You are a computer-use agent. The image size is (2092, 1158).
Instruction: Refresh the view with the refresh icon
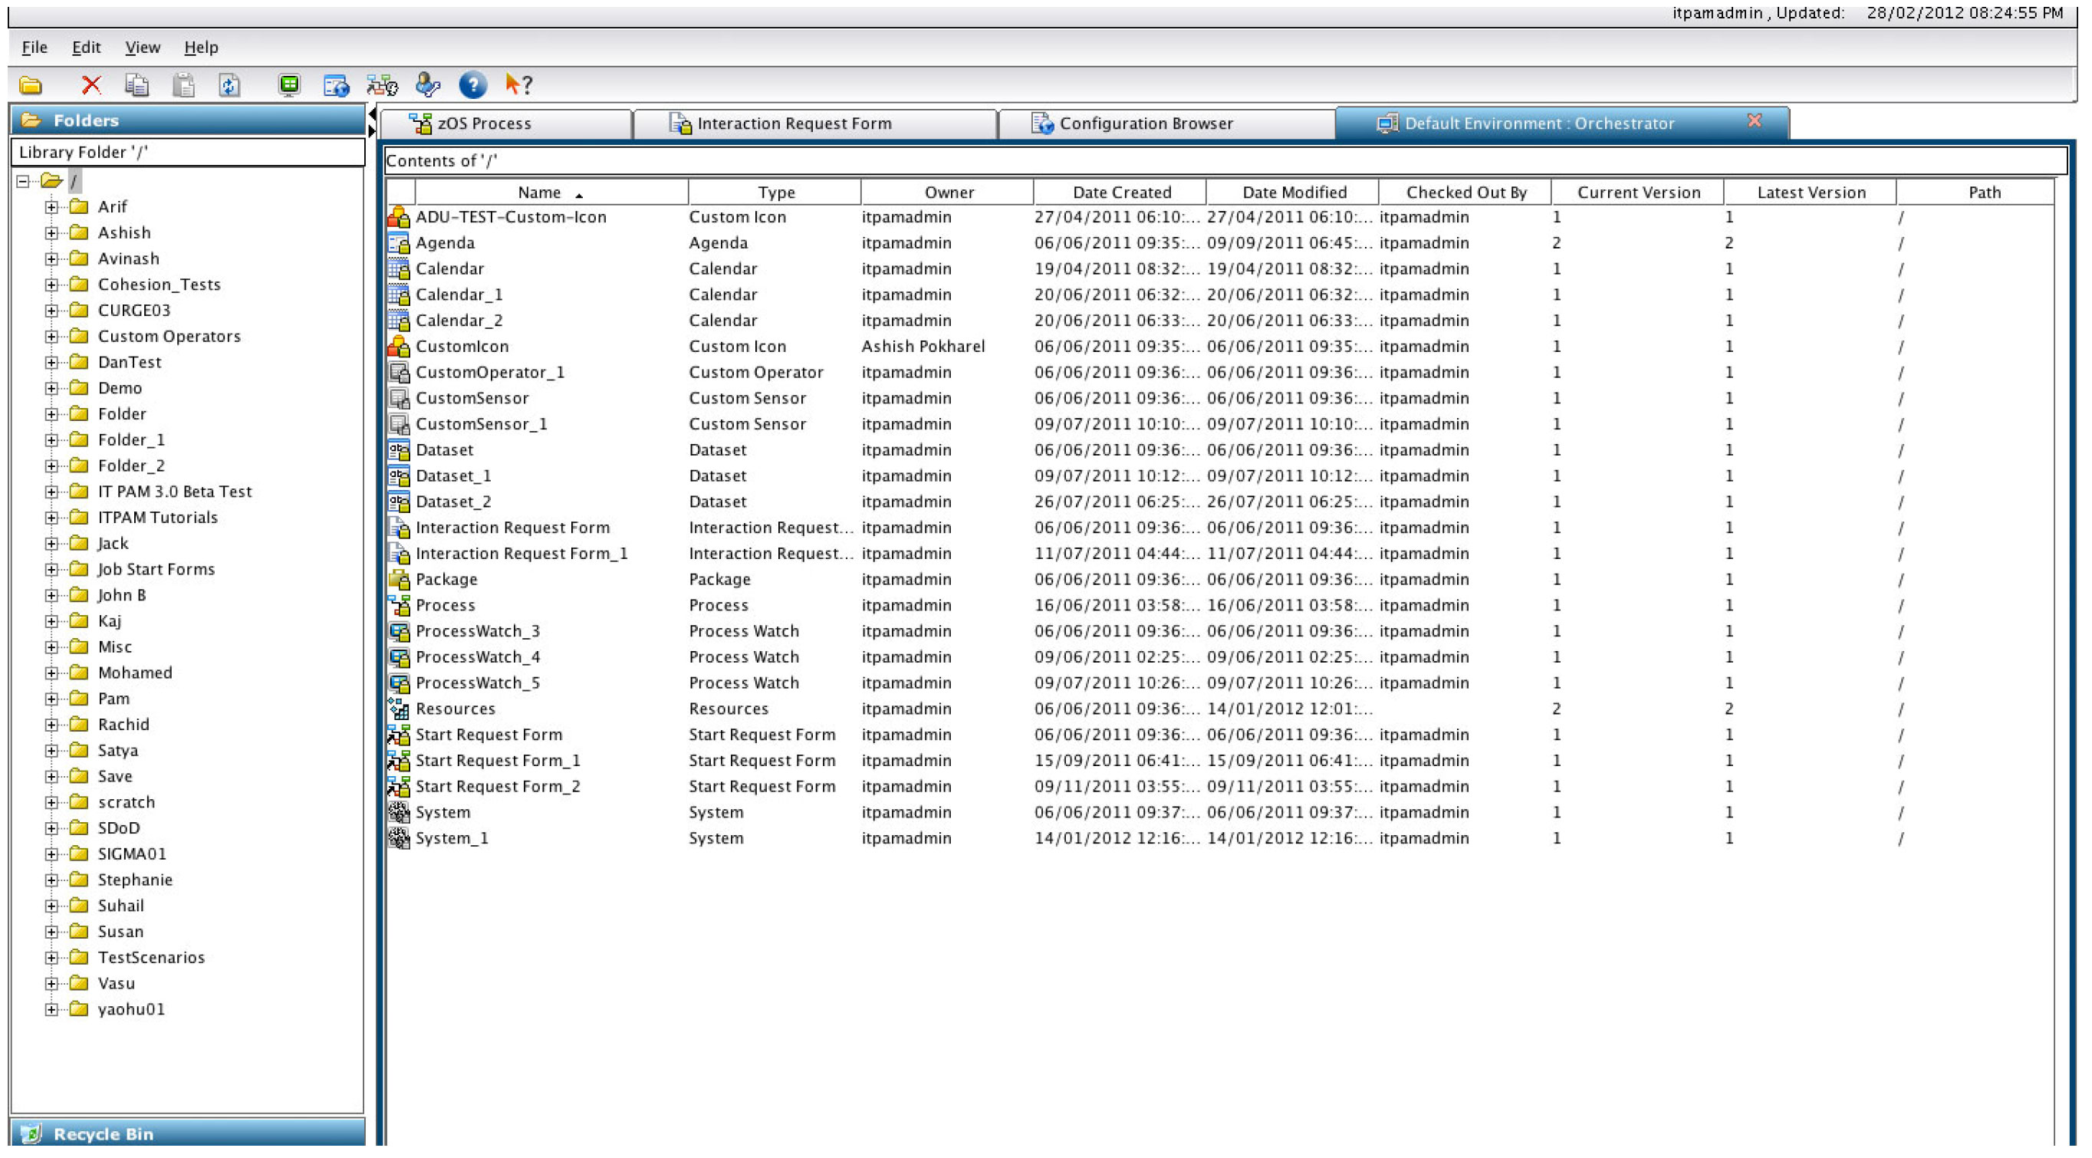click(230, 85)
